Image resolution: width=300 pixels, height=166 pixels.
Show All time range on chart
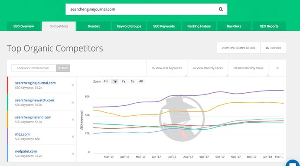pos(141,81)
